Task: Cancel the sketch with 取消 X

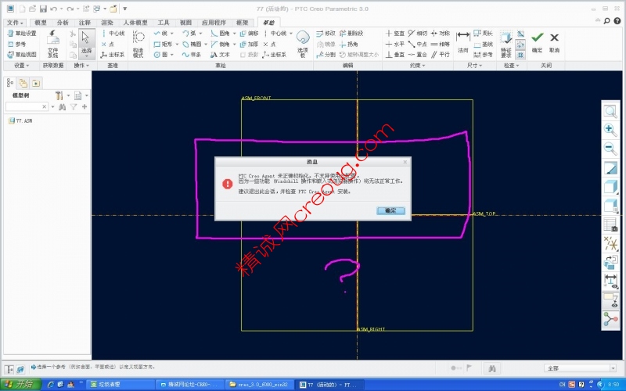Action: tap(554, 41)
